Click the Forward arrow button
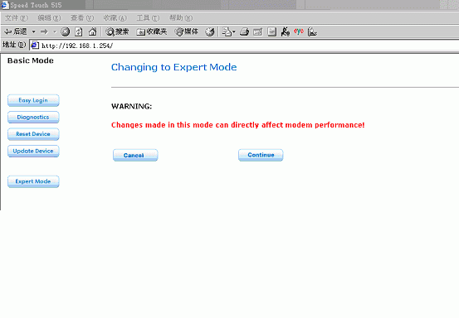Screen dimensions: 459x318 (x=44, y=31)
